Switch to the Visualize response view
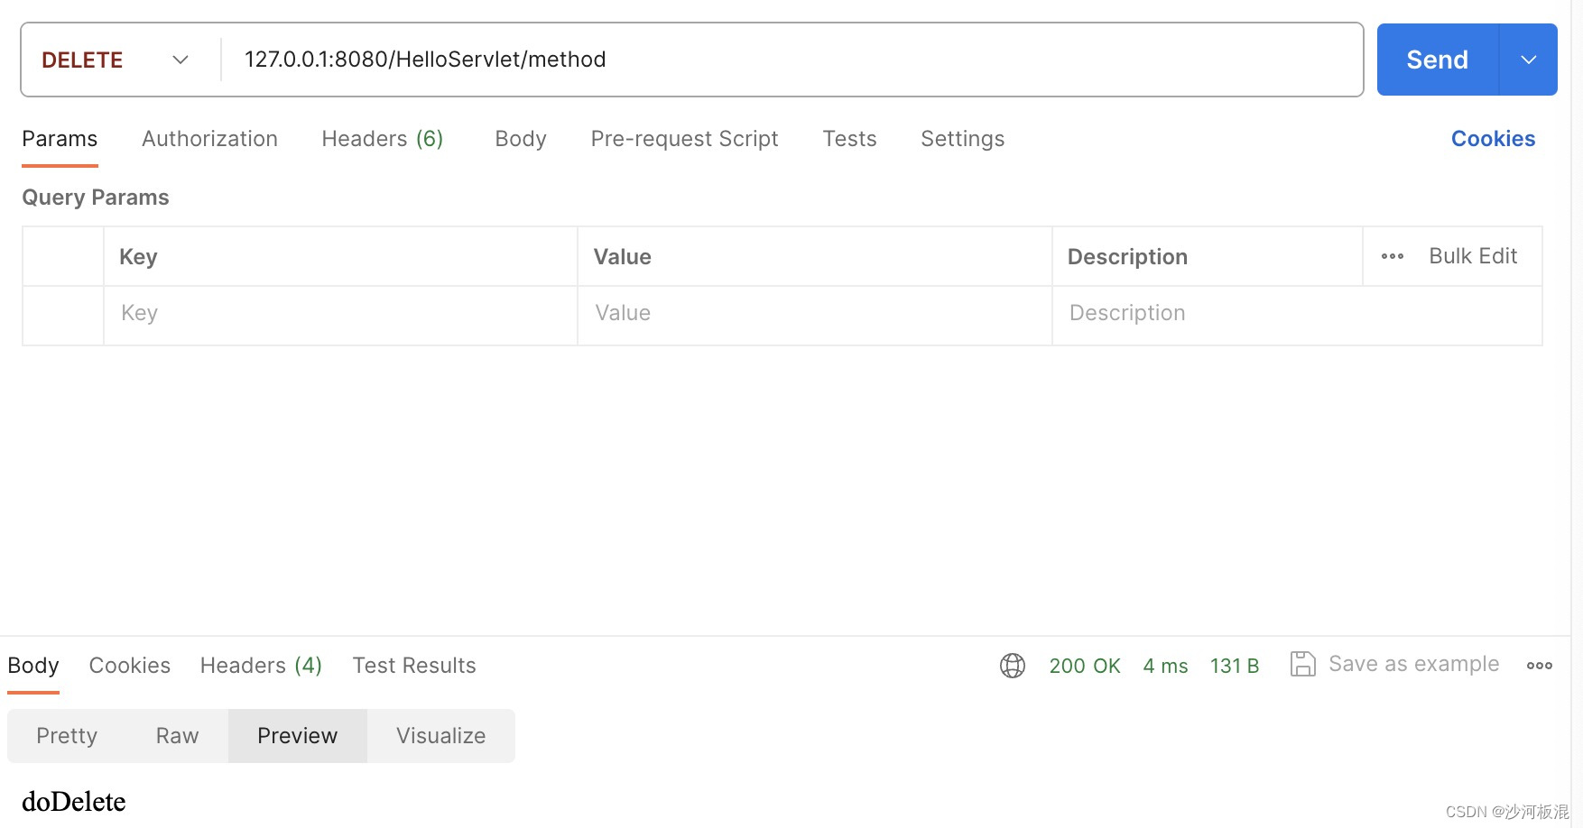 440,735
